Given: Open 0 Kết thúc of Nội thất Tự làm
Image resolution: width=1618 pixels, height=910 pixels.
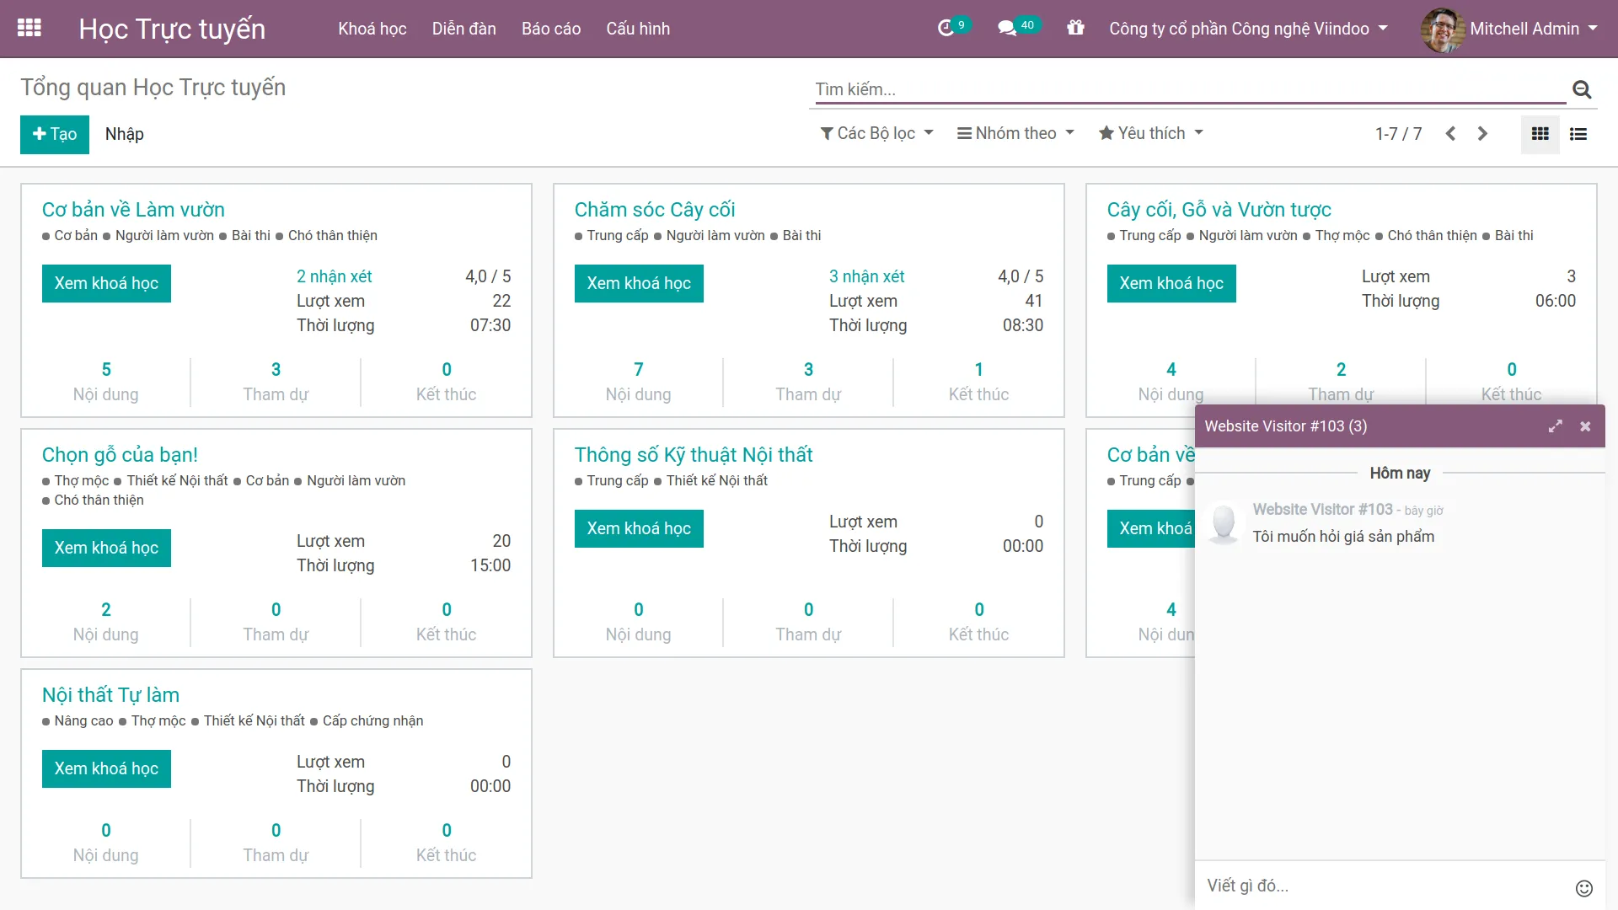Looking at the screenshot, I should tap(446, 843).
